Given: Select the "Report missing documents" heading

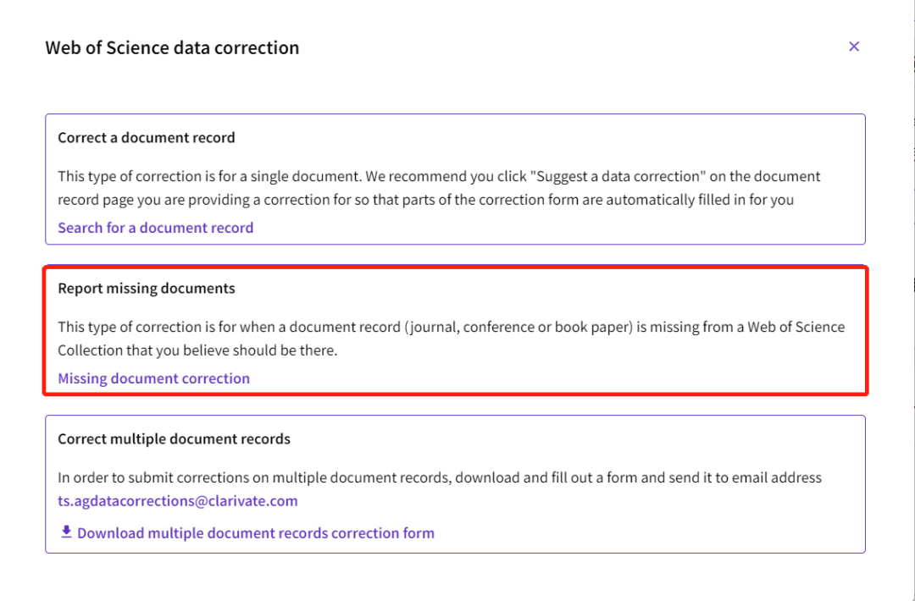Looking at the screenshot, I should (x=146, y=289).
